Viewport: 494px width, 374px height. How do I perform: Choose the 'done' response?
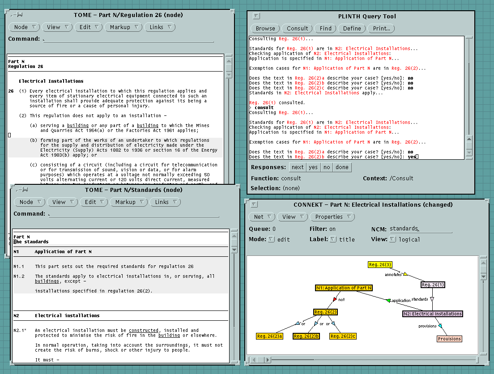click(x=342, y=167)
